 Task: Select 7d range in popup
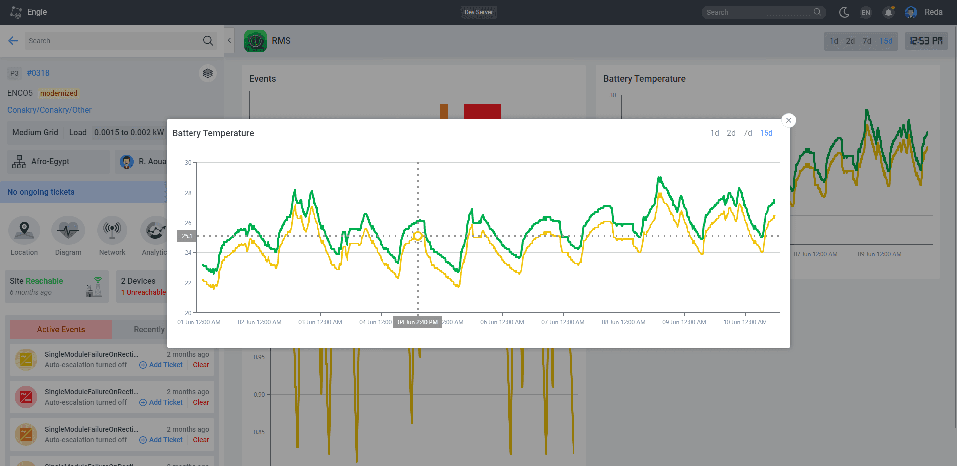point(748,133)
